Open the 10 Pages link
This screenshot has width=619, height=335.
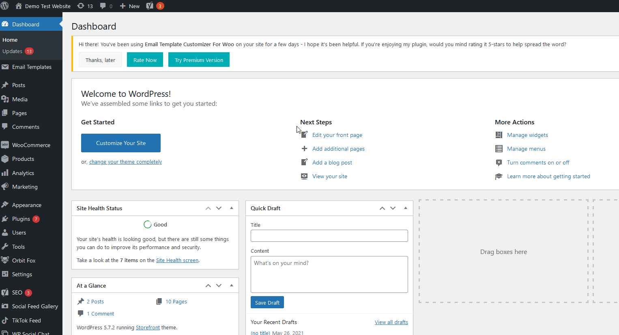pyautogui.click(x=176, y=301)
